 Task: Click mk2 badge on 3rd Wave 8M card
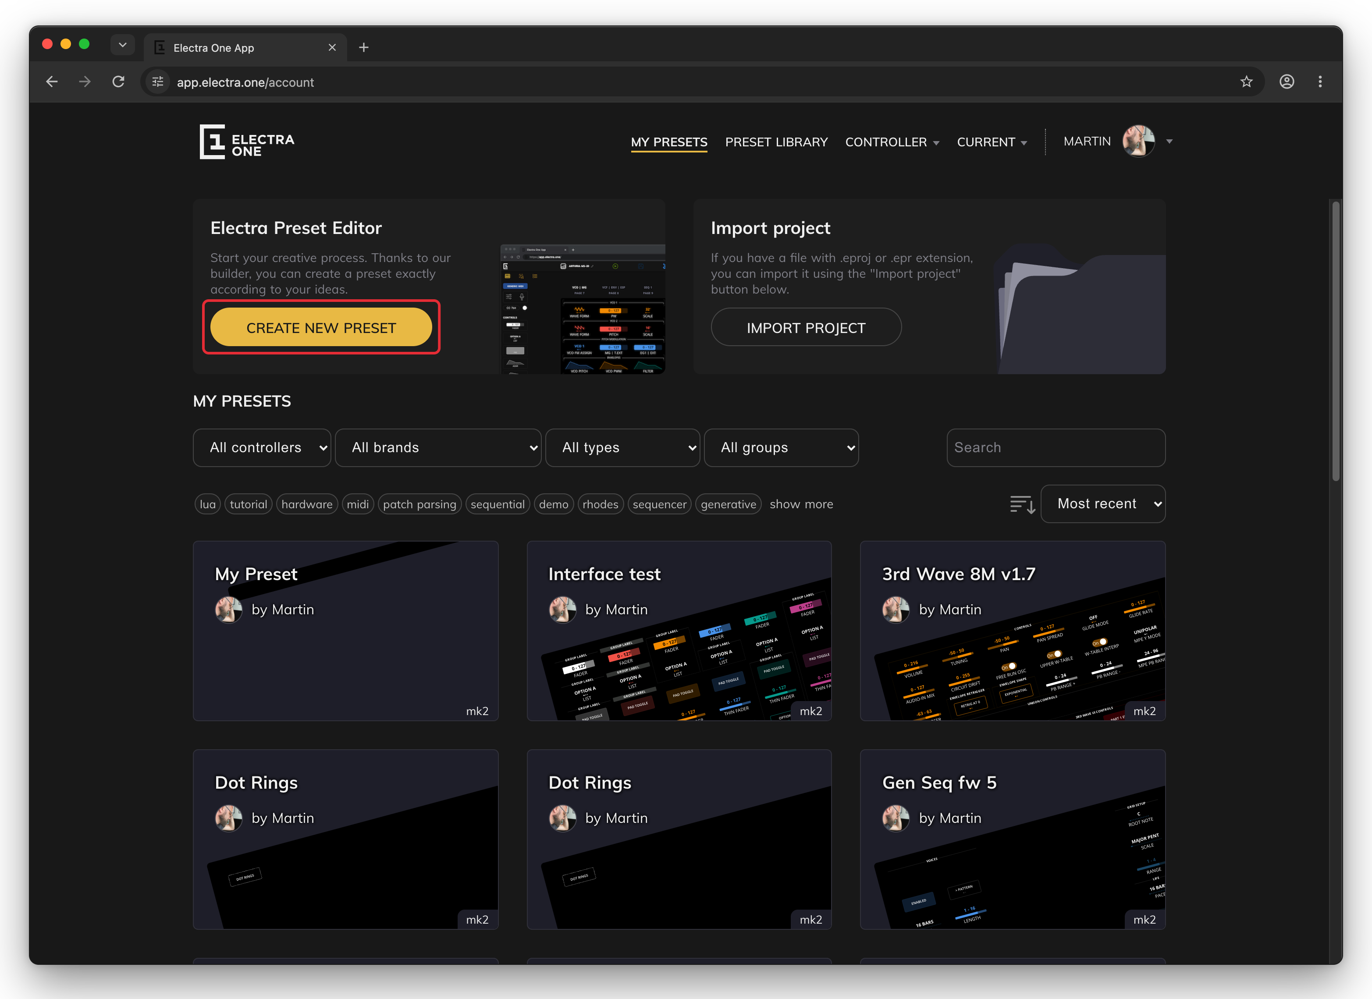pos(1144,711)
